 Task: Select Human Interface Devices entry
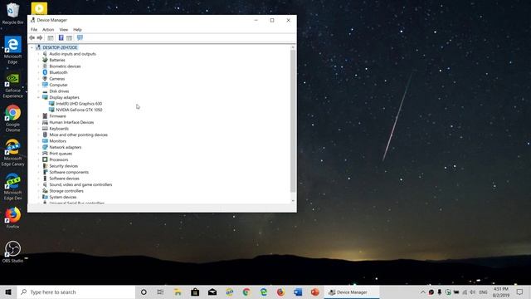click(x=71, y=122)
